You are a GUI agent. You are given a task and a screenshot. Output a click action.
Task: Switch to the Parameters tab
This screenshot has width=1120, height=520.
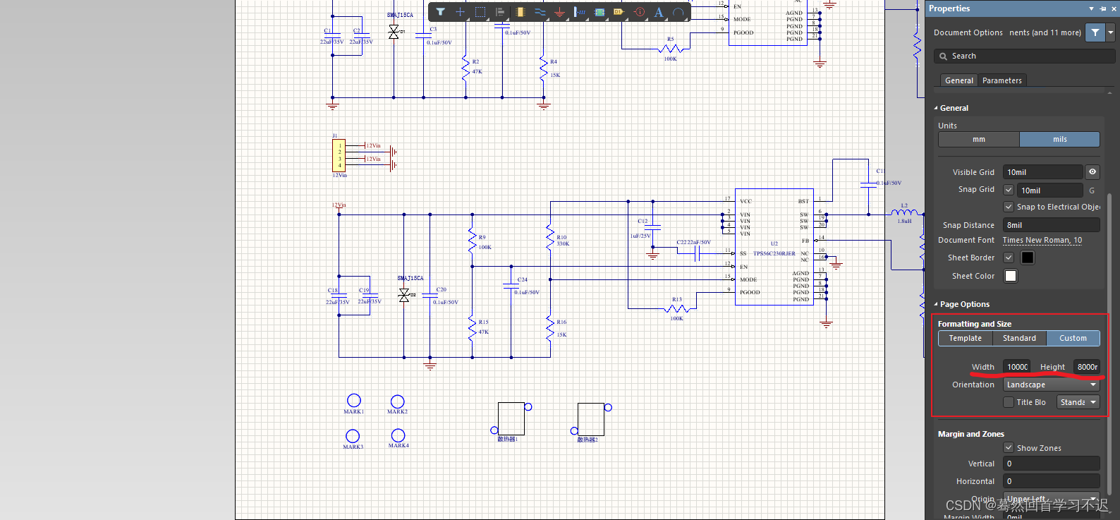[x=1002, y=80]
